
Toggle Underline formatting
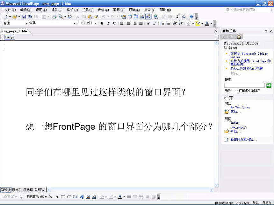pyautogui.click(x=114, y=23)
